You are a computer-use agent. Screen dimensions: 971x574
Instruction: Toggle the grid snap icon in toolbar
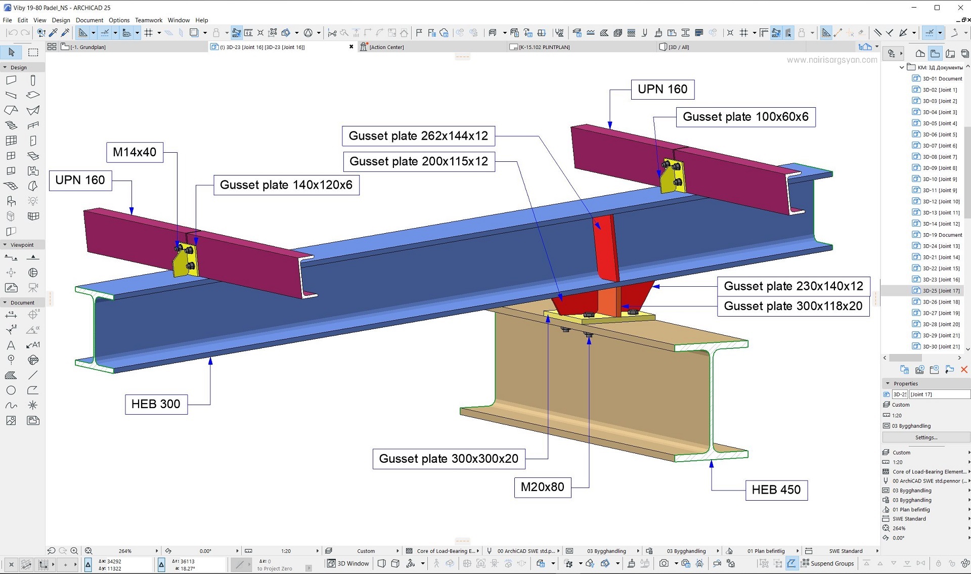pos(149,33)
